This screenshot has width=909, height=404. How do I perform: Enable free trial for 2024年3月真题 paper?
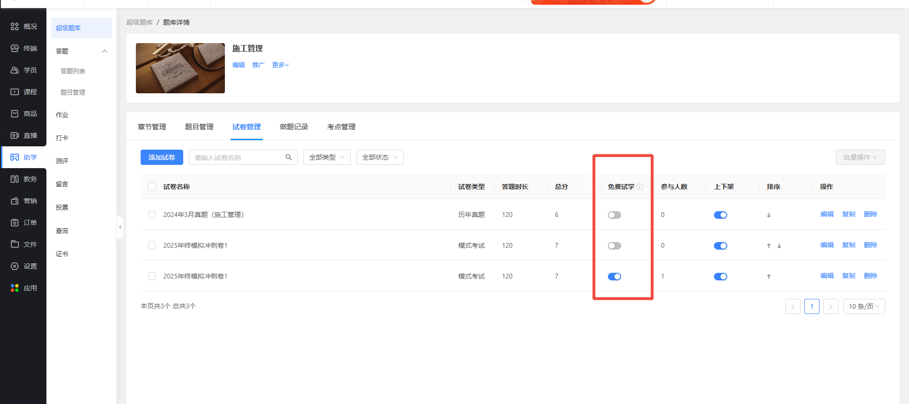click(x=614, y=215)
